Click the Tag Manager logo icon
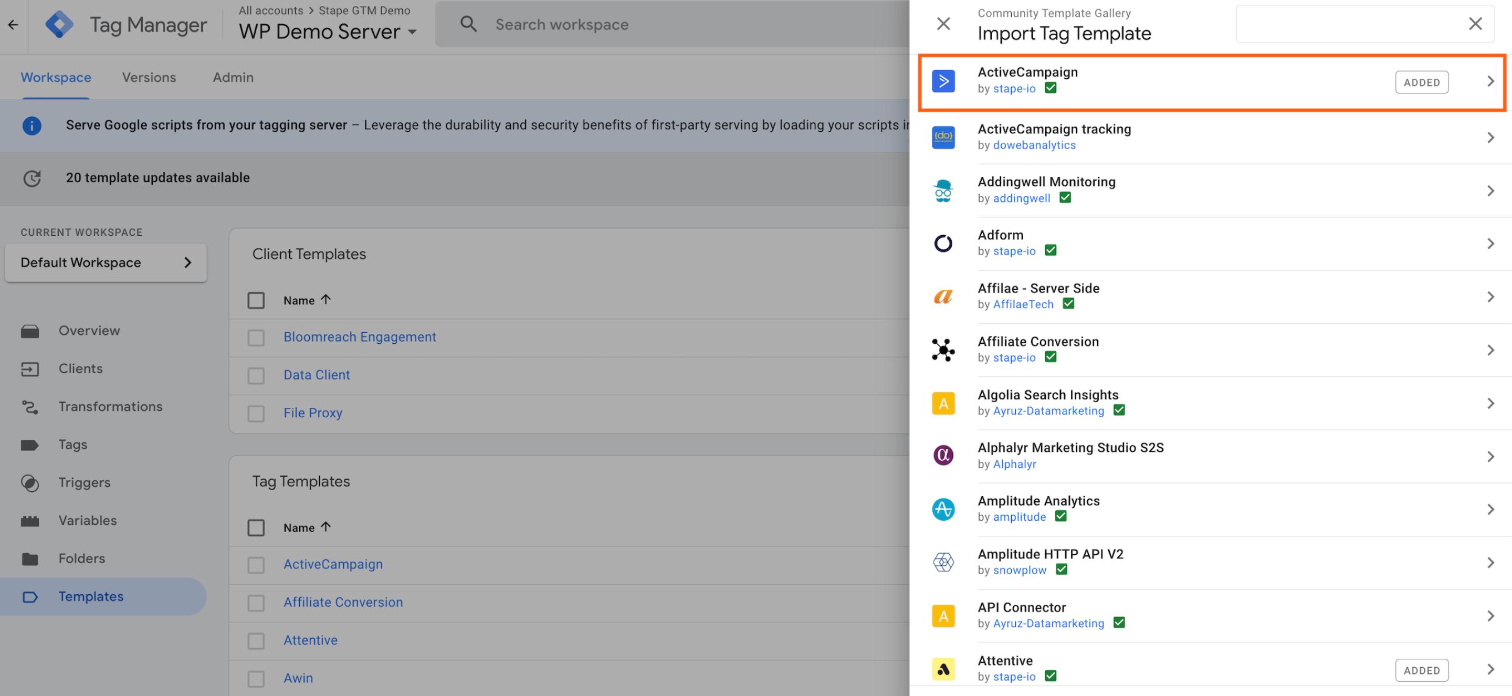Image resolution: width=1512 pixels, height=696 pixels. click(59, 25)
